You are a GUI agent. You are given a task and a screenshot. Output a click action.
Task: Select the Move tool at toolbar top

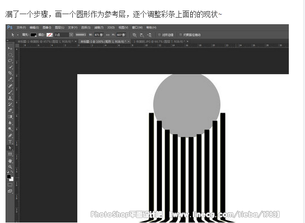tap(10, 48)
